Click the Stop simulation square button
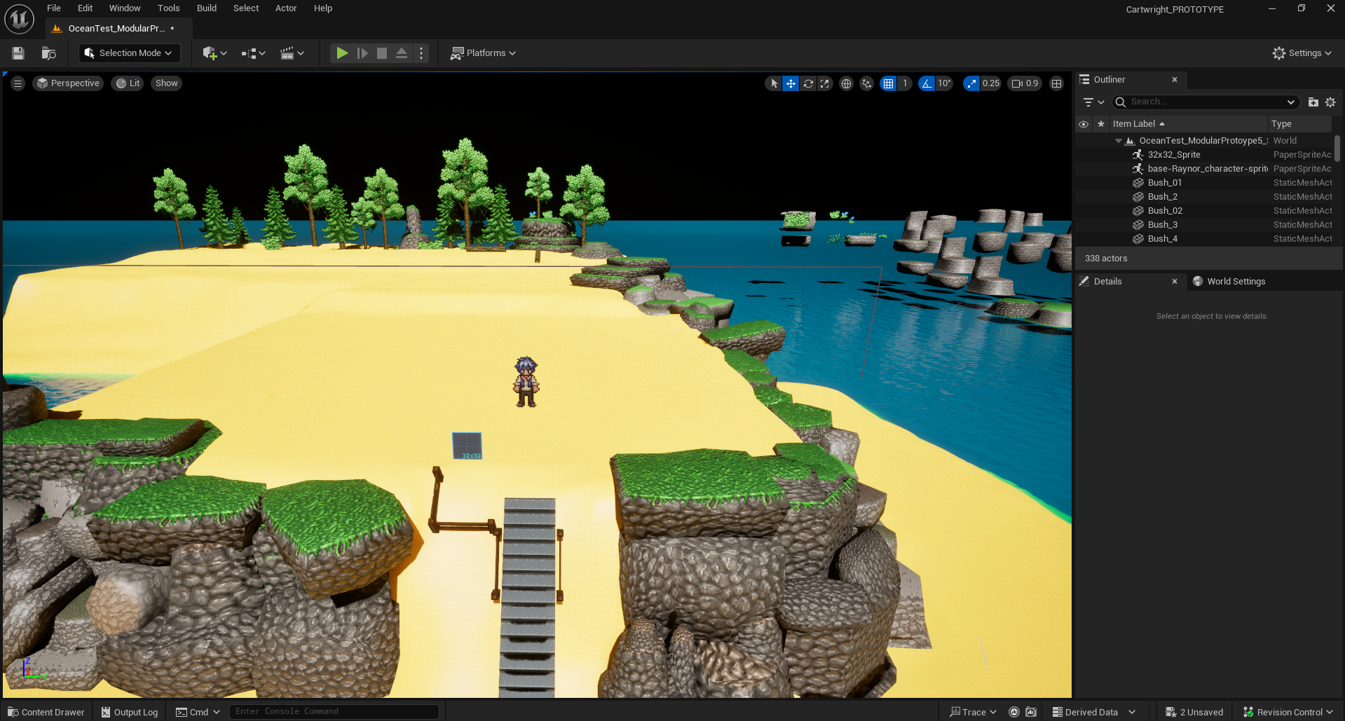 [x=382, y=53]
